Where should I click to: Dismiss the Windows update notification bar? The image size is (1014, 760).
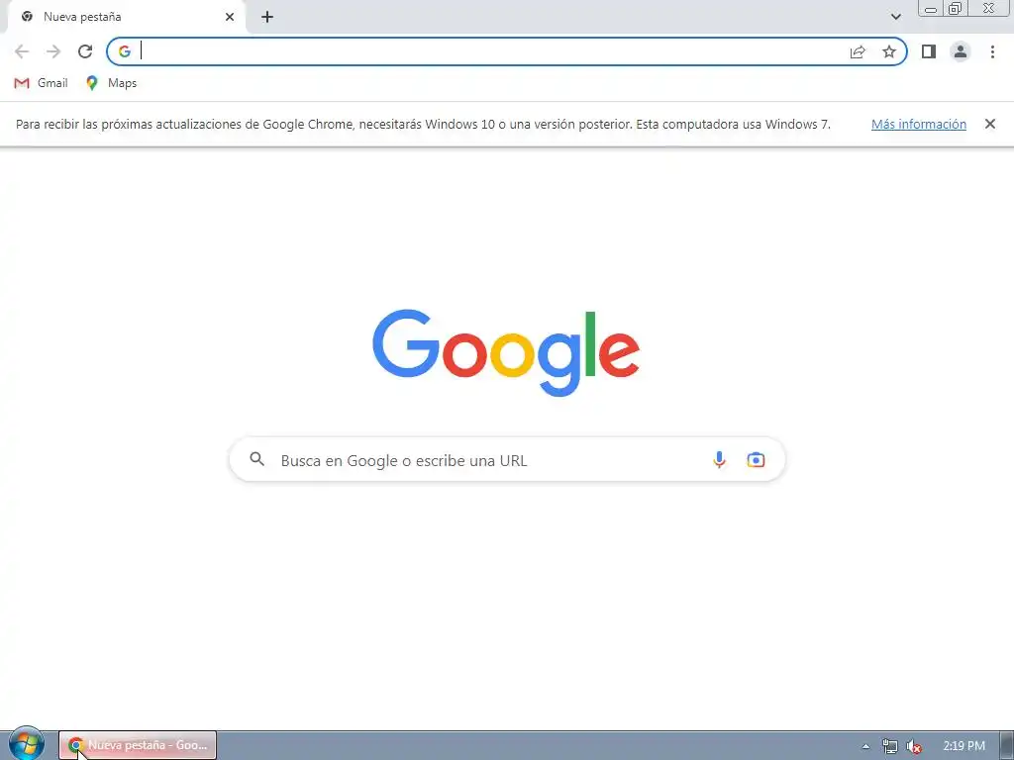989,124
